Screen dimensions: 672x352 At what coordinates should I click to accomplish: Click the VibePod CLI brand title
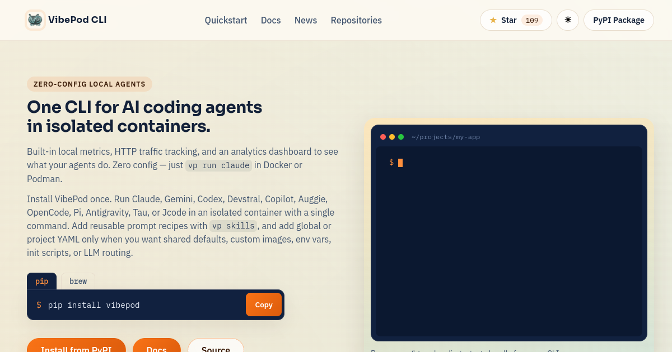(77, 20)
